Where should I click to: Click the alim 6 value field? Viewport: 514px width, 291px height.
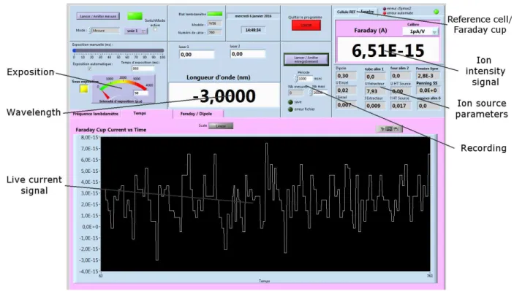tap(428, 106)
